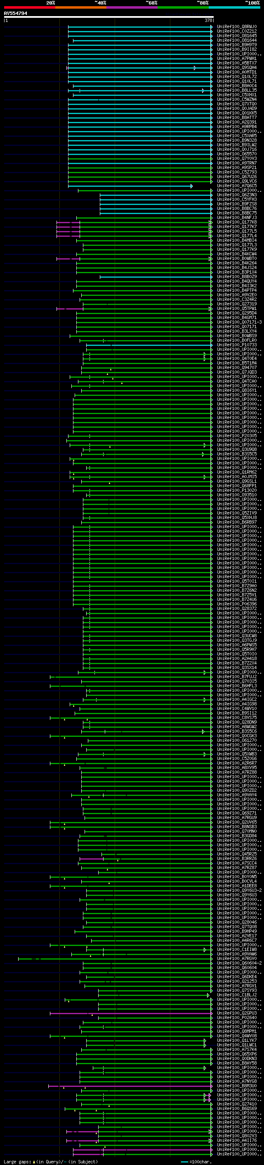The width and height of the screenshot is (264, 1165).
Task: Open hit UniRef100_A7PWH1
Action: [x=236, y=58]
